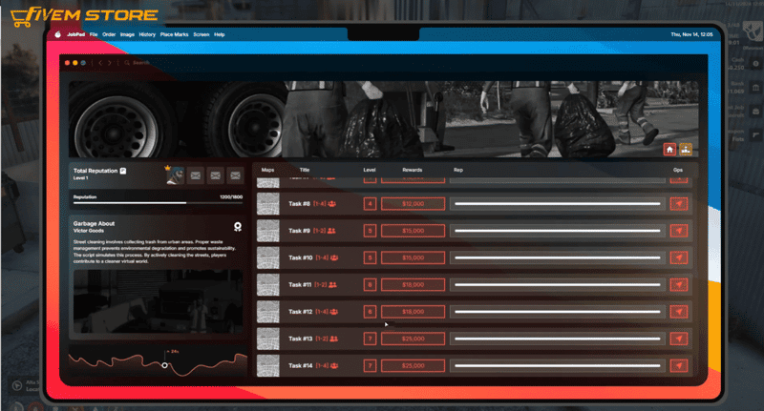Select the Task #8 map thumbnail
Image resolution: width=764 pixels, height=411 pixels.
pos(268,204)
